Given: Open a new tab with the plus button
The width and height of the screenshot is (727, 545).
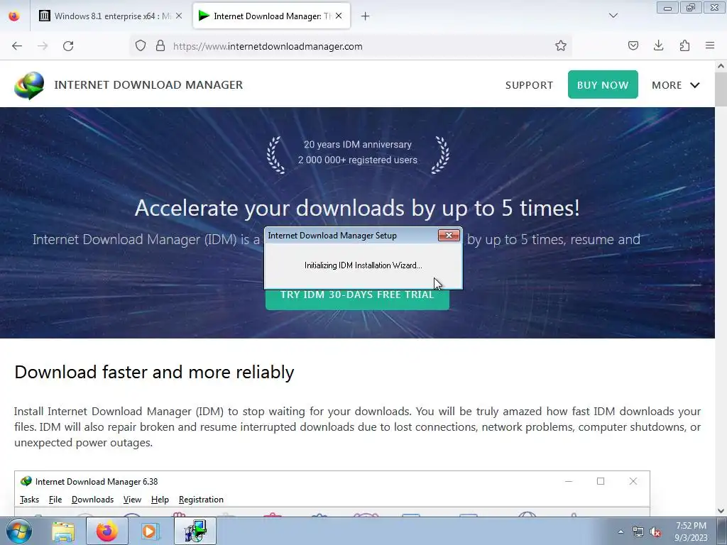Looking at the screenshot, I should [x=366, y=16].
